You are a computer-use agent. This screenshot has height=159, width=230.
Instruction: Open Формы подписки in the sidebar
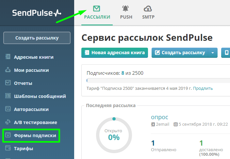point(35,135)
